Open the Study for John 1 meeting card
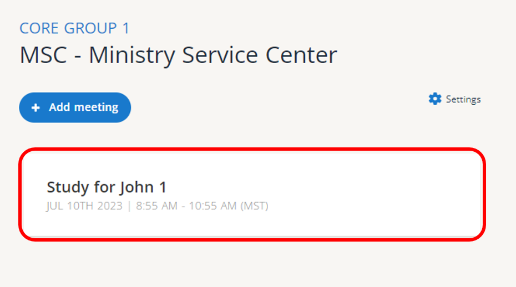The width and height of the screenshot is (516, 287). coord(252,194)
